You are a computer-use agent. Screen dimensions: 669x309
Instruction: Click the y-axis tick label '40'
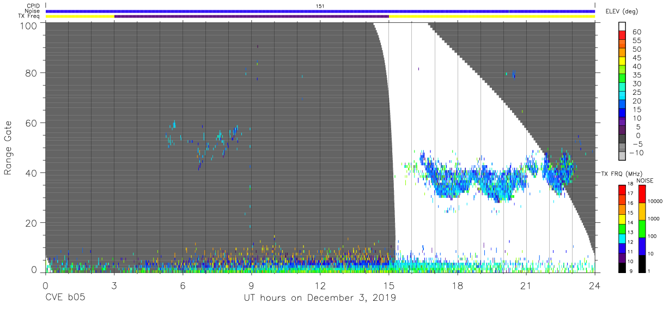pyautogui.click(x=33, y=173)
